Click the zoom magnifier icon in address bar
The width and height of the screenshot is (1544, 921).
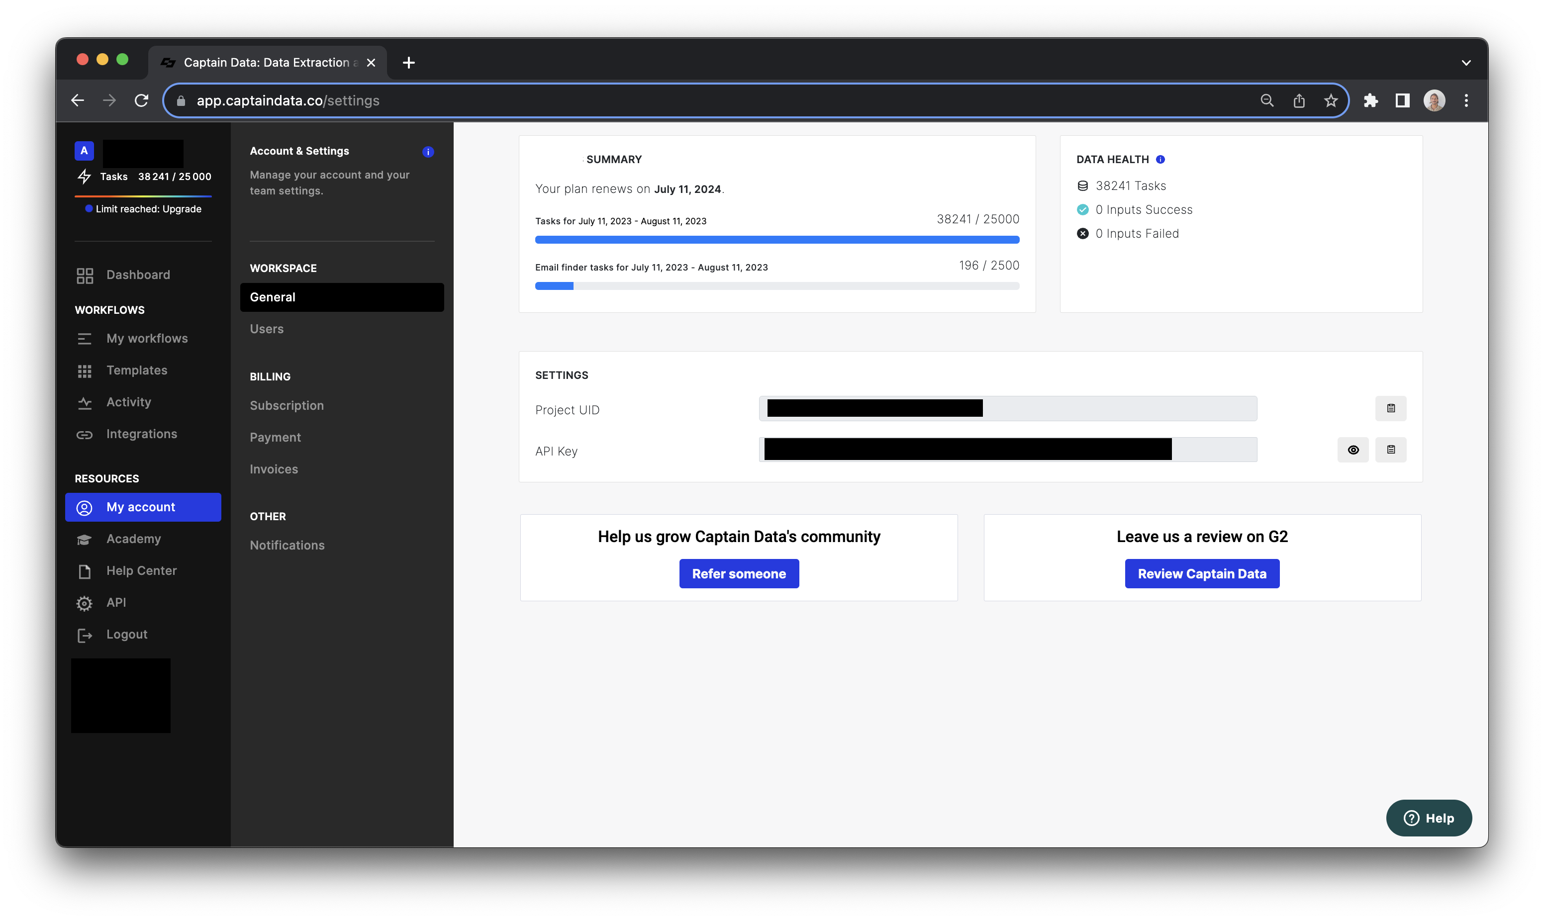[x=1266, y=100]
